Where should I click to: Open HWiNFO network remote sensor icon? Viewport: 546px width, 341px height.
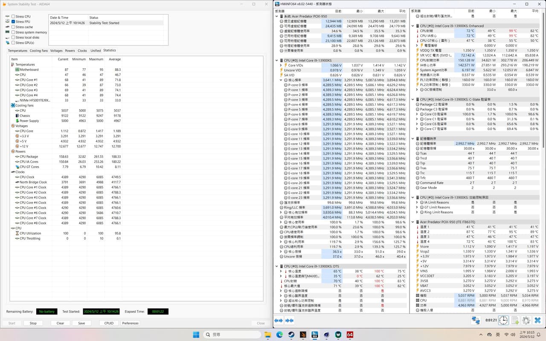pyautogui.click(x=476, y=320)
